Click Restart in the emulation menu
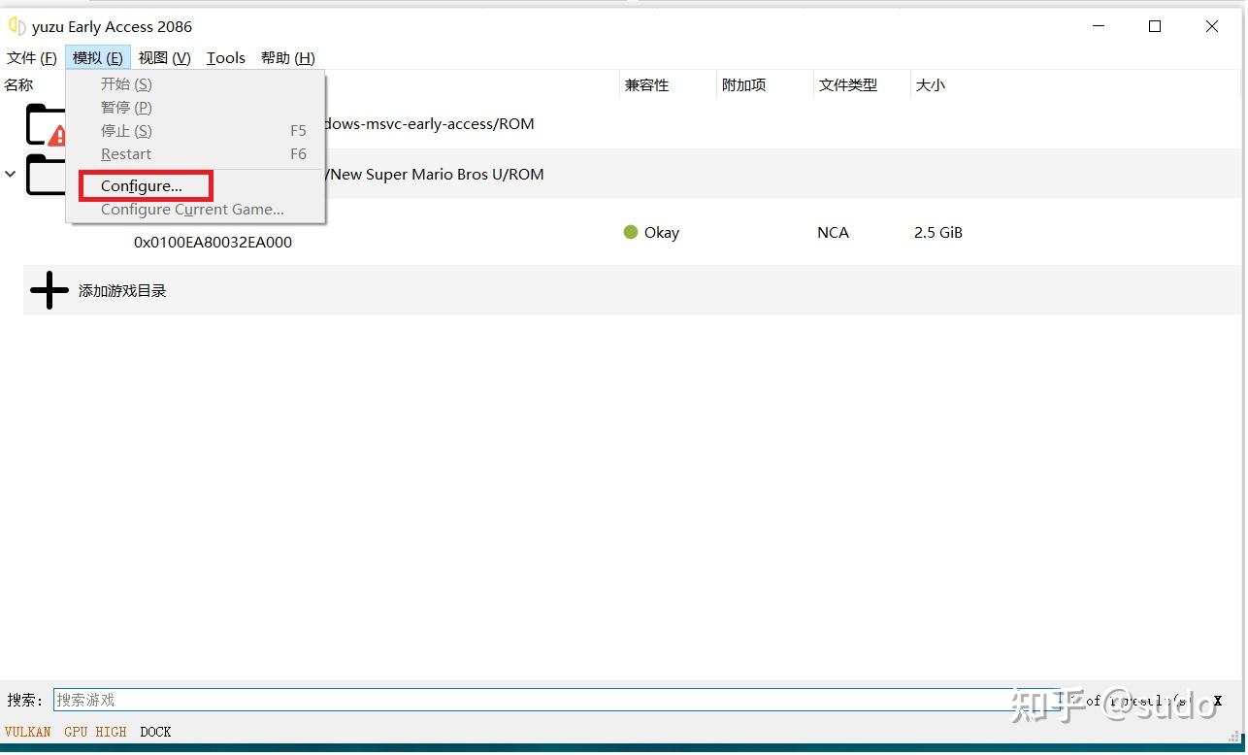Screen dimensions: 1248x755 click(x=125, y=153)
